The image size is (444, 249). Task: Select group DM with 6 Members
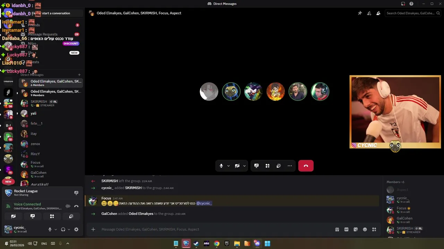50,83
